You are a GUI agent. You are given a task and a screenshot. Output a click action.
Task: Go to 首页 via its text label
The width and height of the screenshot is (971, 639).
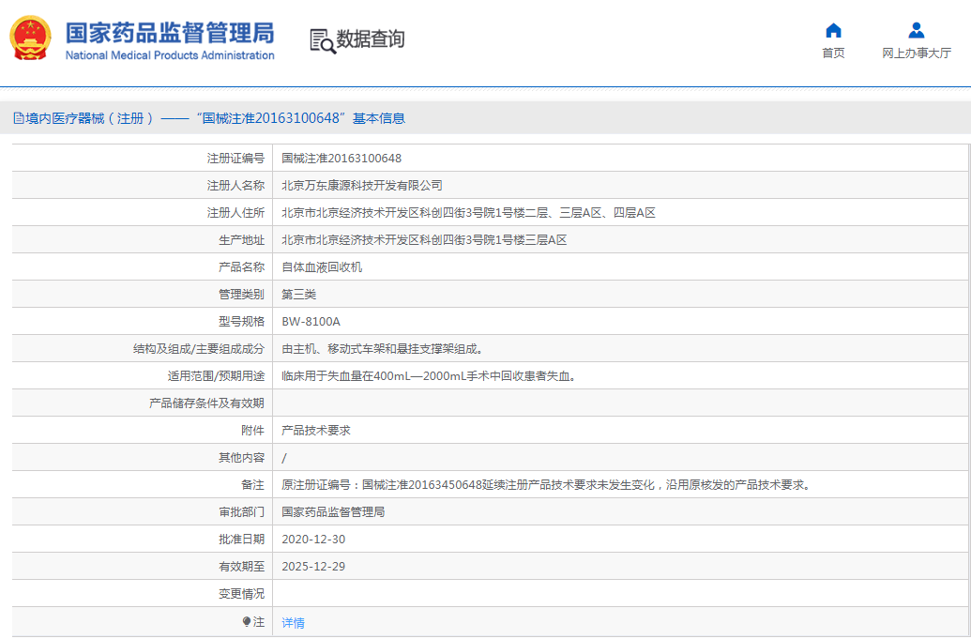(x=833, y=53)
